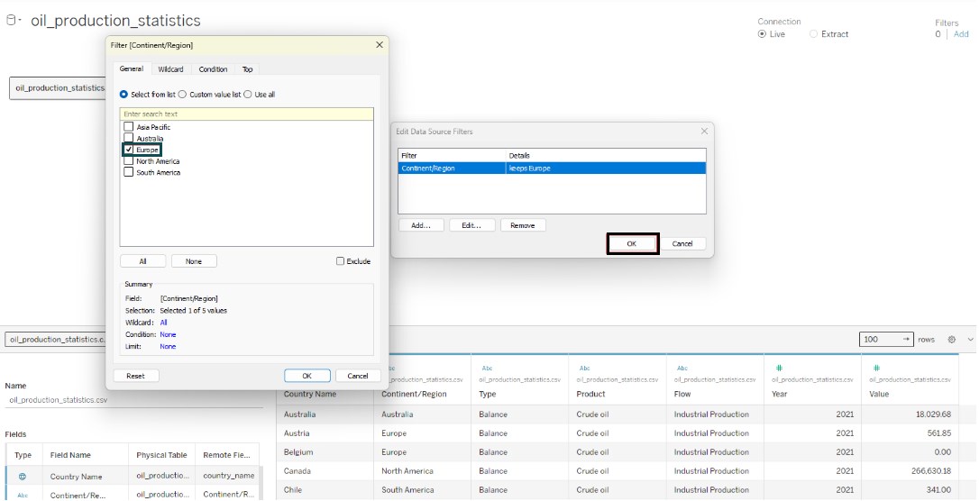Viewport: 979px width, 501px height.
Task: Click Edit... in Edit Data Source Filters
Action: click(x=472, y=225)
